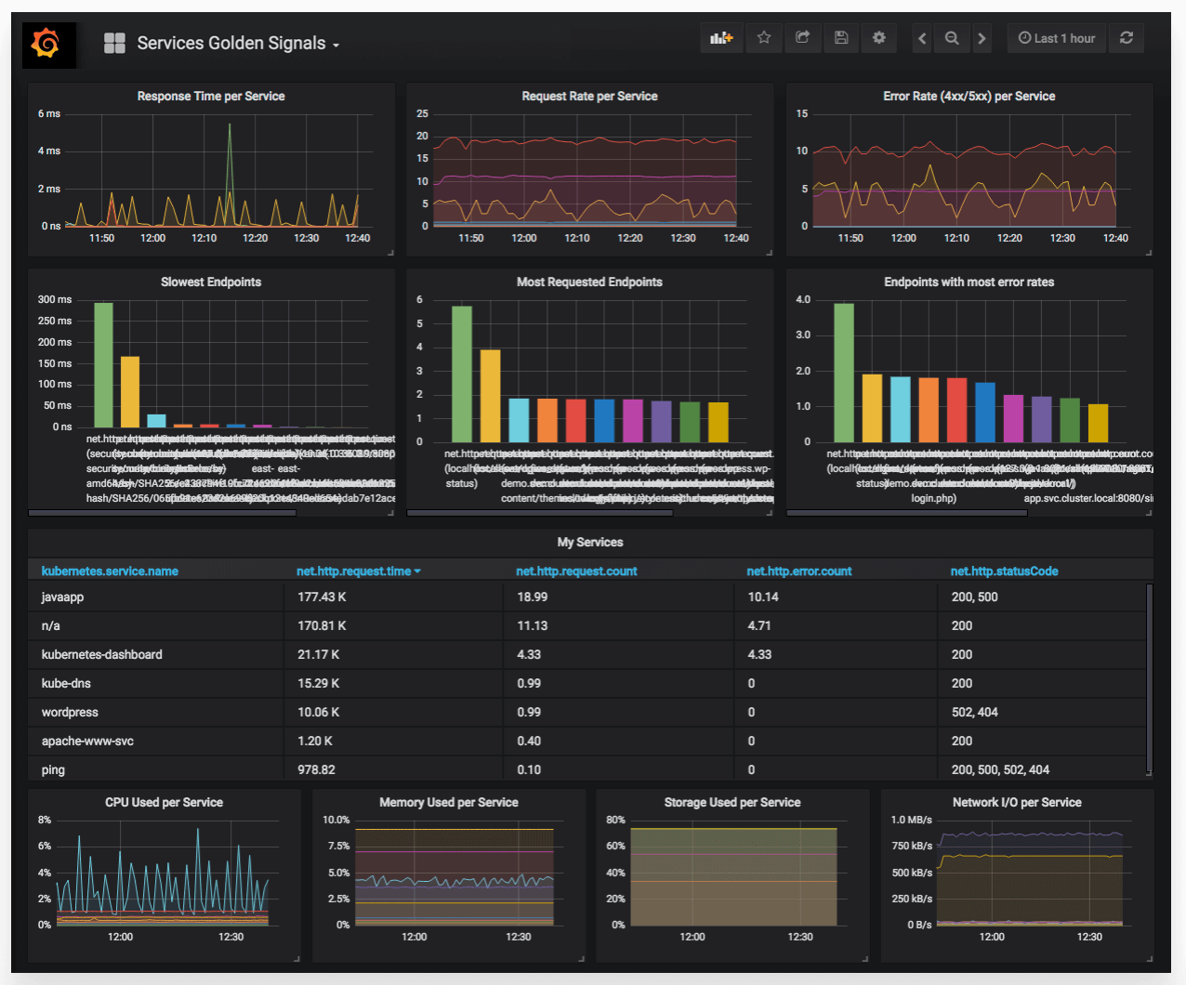Image resolution: width=1186 pixels, height=985 pixels.
Task: Sort the table by net.http.error.count column
Action: point(801,571)
